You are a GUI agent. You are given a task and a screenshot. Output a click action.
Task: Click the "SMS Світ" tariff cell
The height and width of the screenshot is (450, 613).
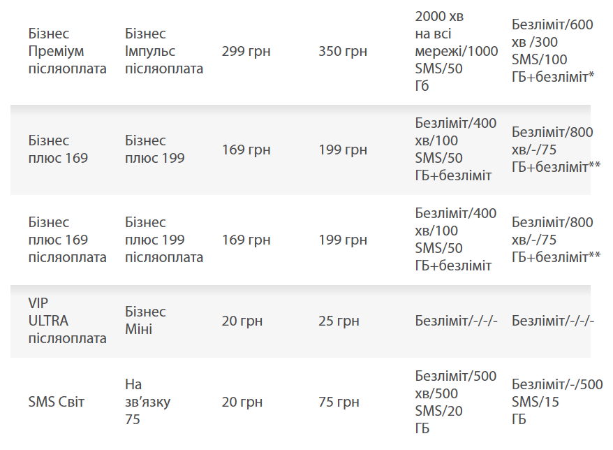[57, 402]
